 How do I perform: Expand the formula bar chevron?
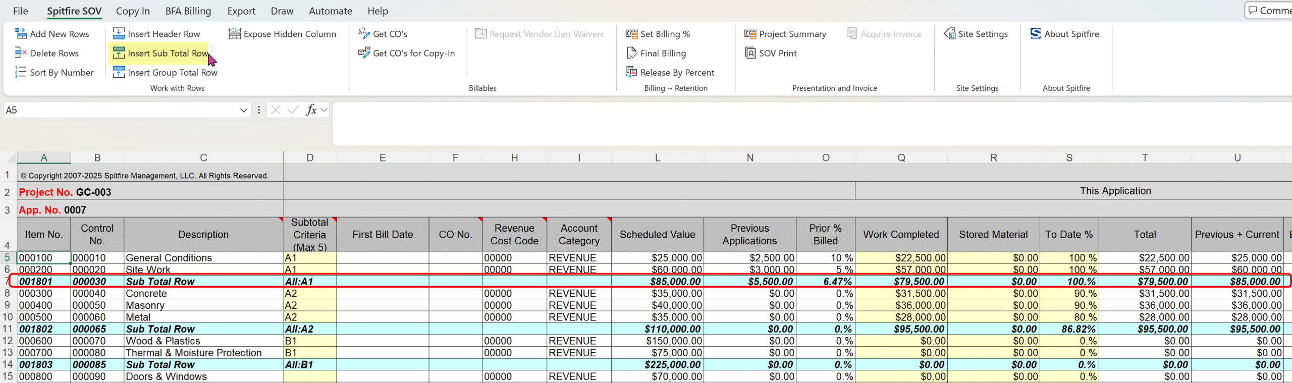click(x=324, y=110)
